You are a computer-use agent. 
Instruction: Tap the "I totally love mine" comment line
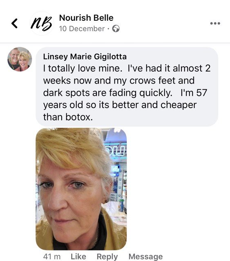127,69
